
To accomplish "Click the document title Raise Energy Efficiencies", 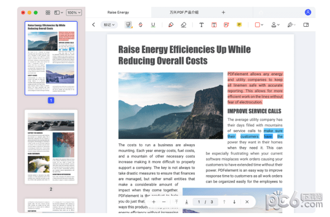I will click(x=184, y=55).
